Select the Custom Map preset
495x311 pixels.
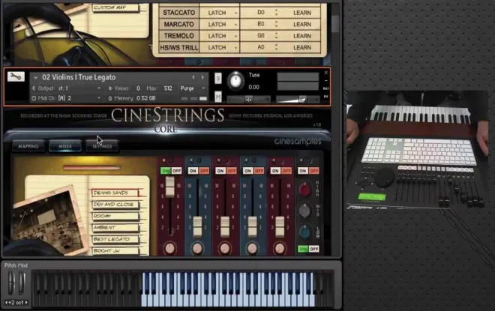tap(115, 7)
